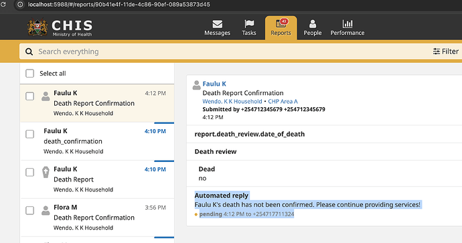The width and height of the screenshot is (462, 243).
Task: Open the Performance bar chart icon
Action: point(348,24)
